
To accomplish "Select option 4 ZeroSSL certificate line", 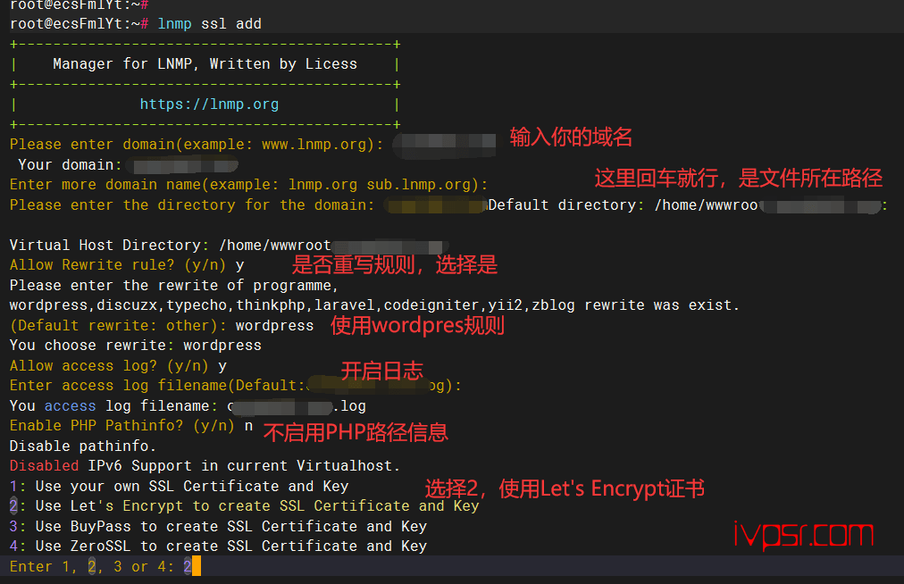I will 219,546.
